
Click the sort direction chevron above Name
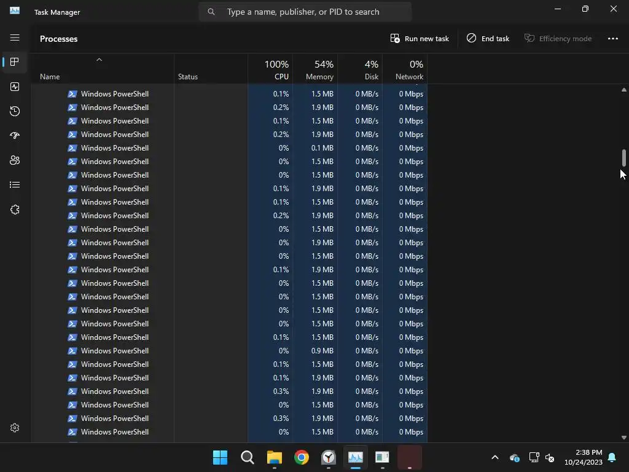[x=99, y=60]
